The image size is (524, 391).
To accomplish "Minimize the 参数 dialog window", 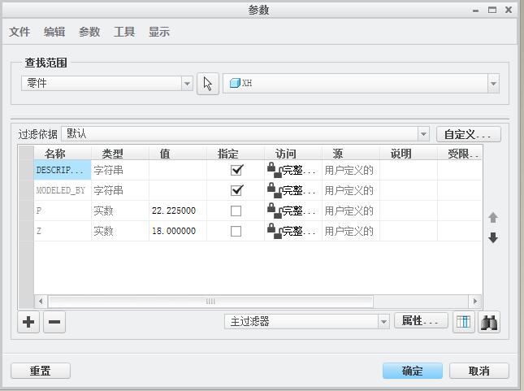I will (475, 11).
